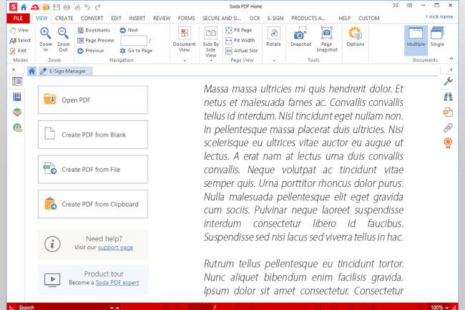Enable the Select mode

[19, 41]
